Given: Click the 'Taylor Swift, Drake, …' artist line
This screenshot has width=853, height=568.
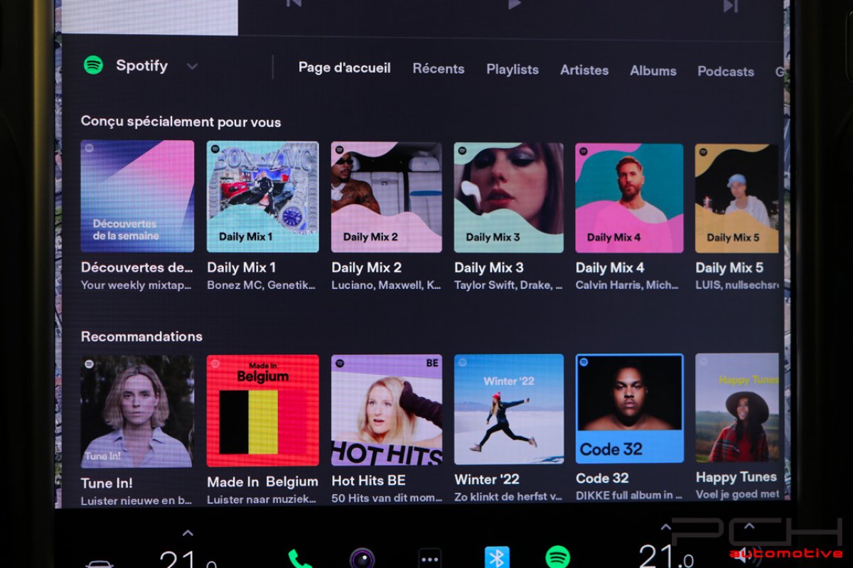Looking at the screenshot, I should pos(508,285).
